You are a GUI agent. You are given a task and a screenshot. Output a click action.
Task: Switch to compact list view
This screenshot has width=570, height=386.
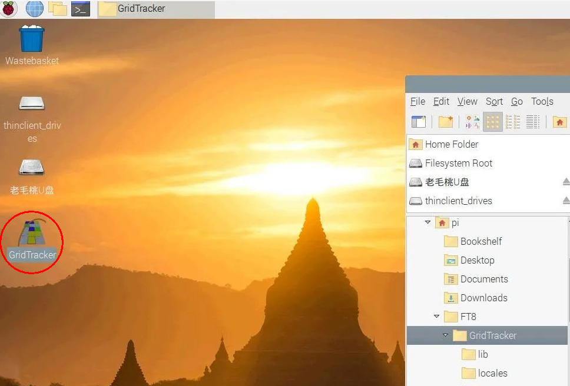[x=513, y=122]
